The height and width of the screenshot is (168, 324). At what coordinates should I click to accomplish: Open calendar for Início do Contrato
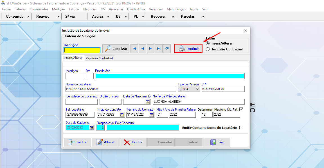tap(122, 115)
